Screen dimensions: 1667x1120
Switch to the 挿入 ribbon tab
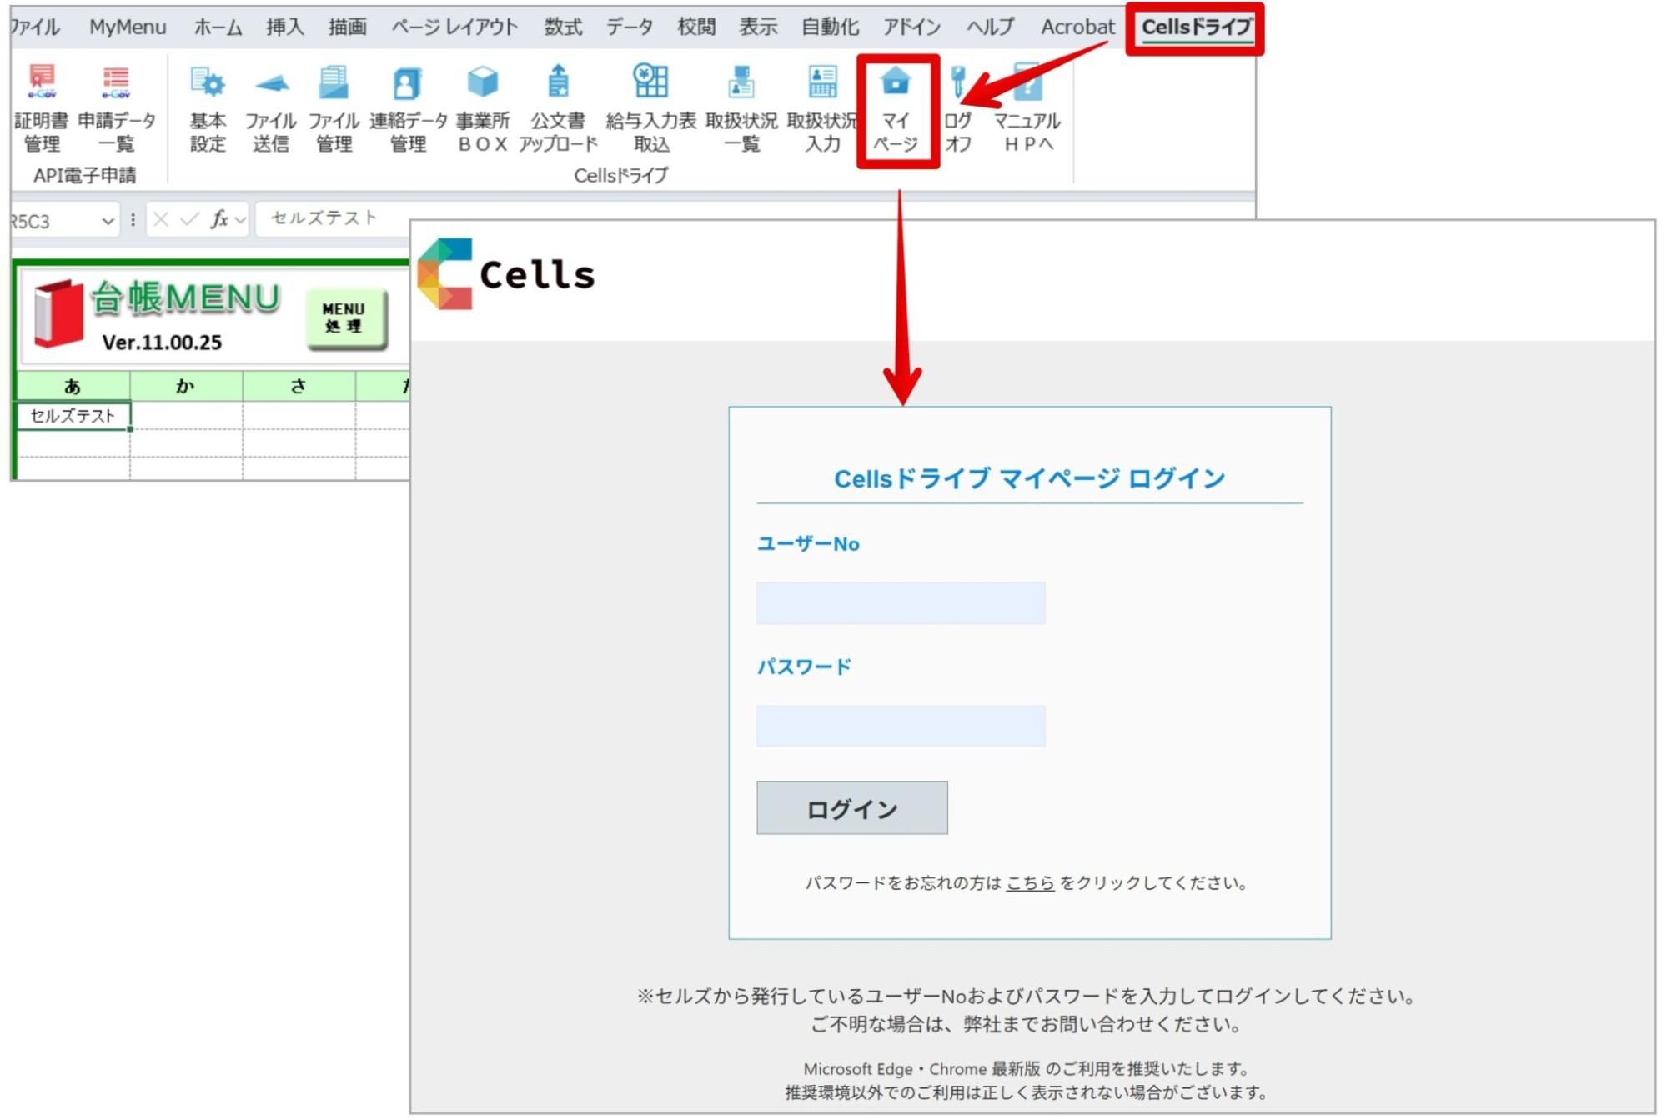coord(285,27)
